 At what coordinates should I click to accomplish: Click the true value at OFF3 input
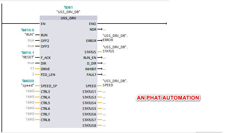31,46
